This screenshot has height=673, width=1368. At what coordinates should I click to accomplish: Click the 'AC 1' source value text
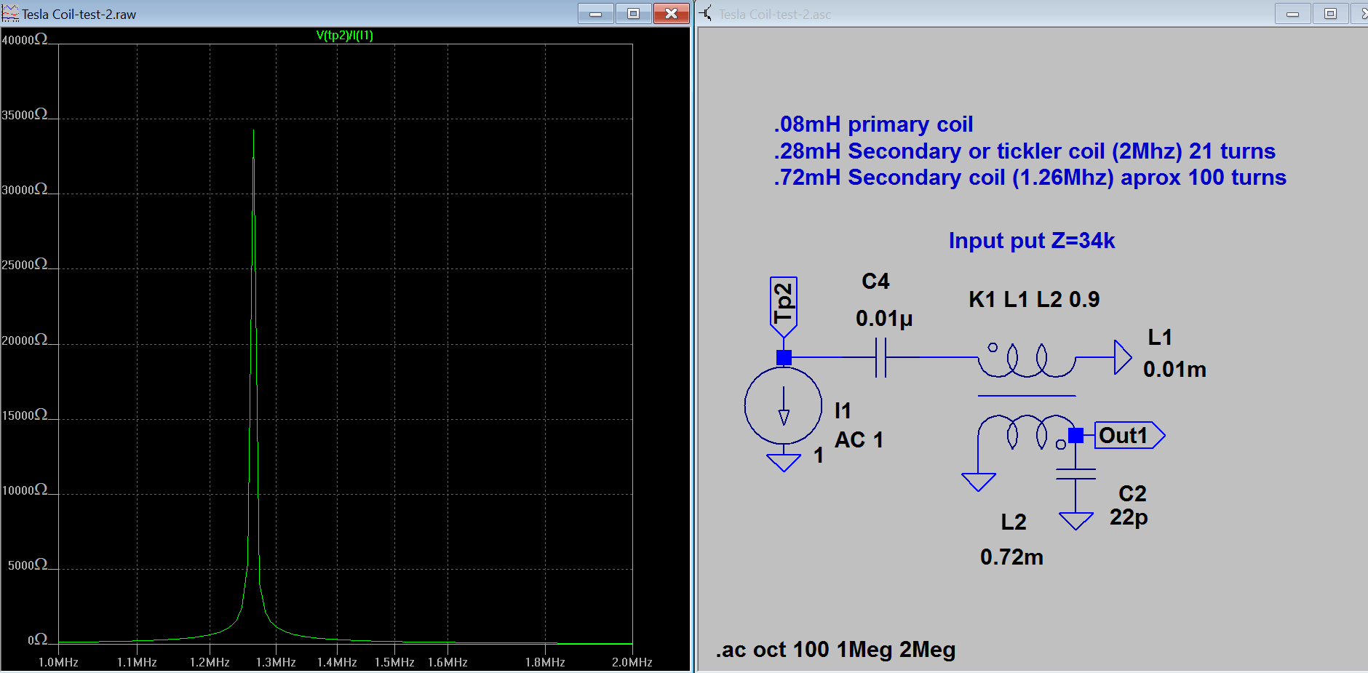859,439
